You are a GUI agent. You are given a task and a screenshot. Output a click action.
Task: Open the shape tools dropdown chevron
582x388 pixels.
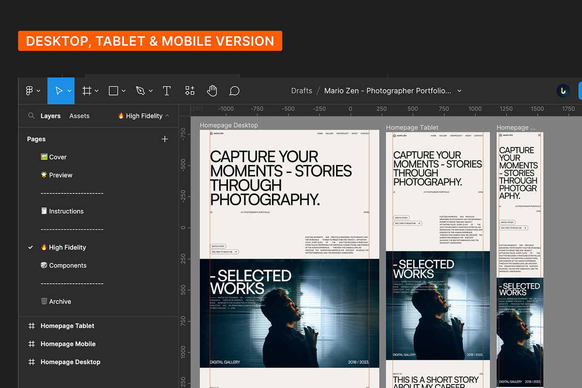tap(124, 91)
